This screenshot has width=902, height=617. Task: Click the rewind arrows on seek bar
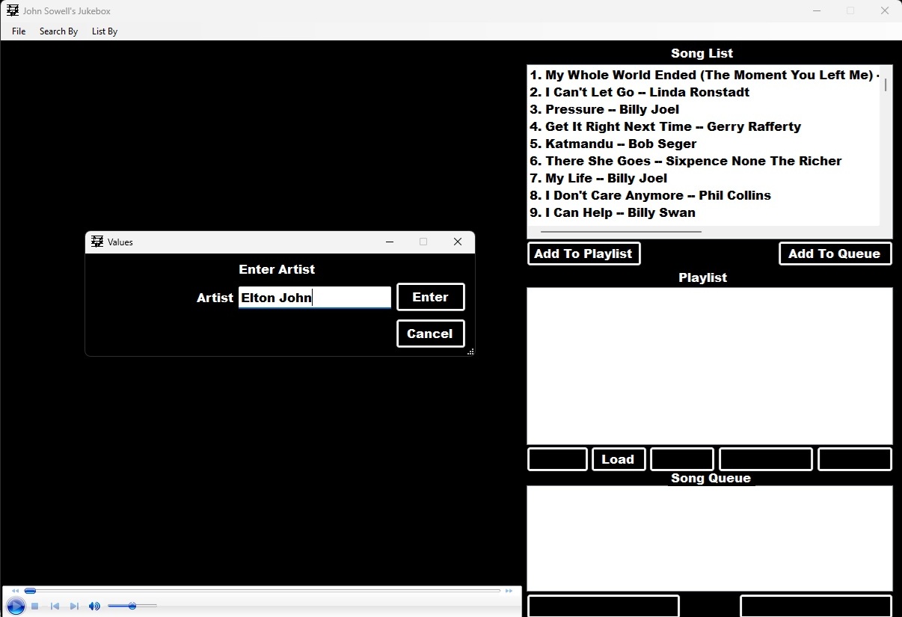pos(15,591)
